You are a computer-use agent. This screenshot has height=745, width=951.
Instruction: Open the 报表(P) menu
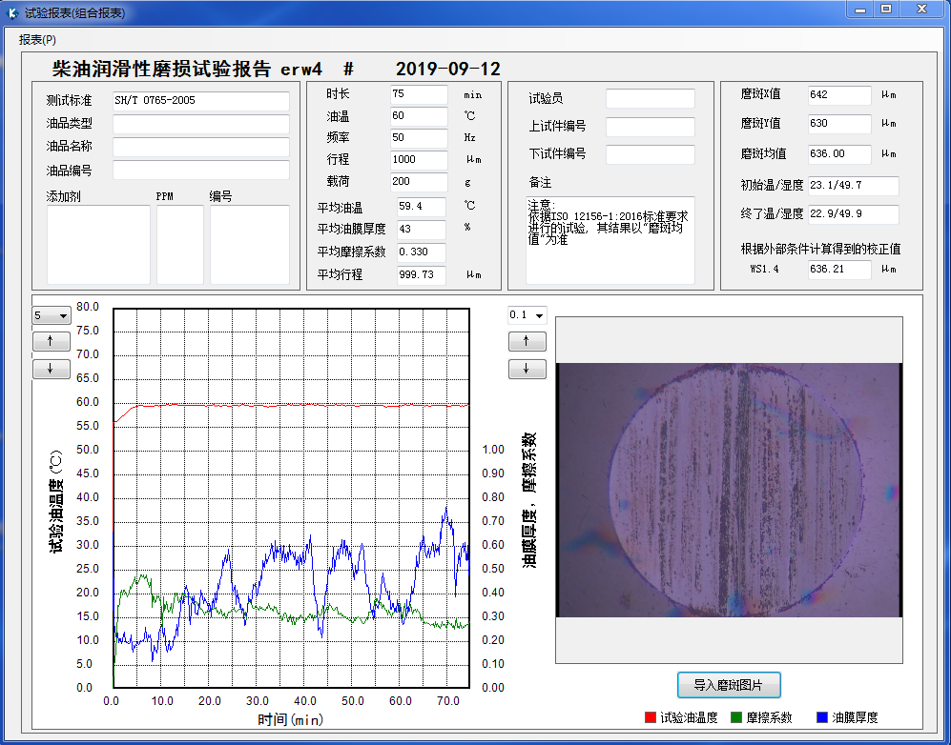pos(37,40)
